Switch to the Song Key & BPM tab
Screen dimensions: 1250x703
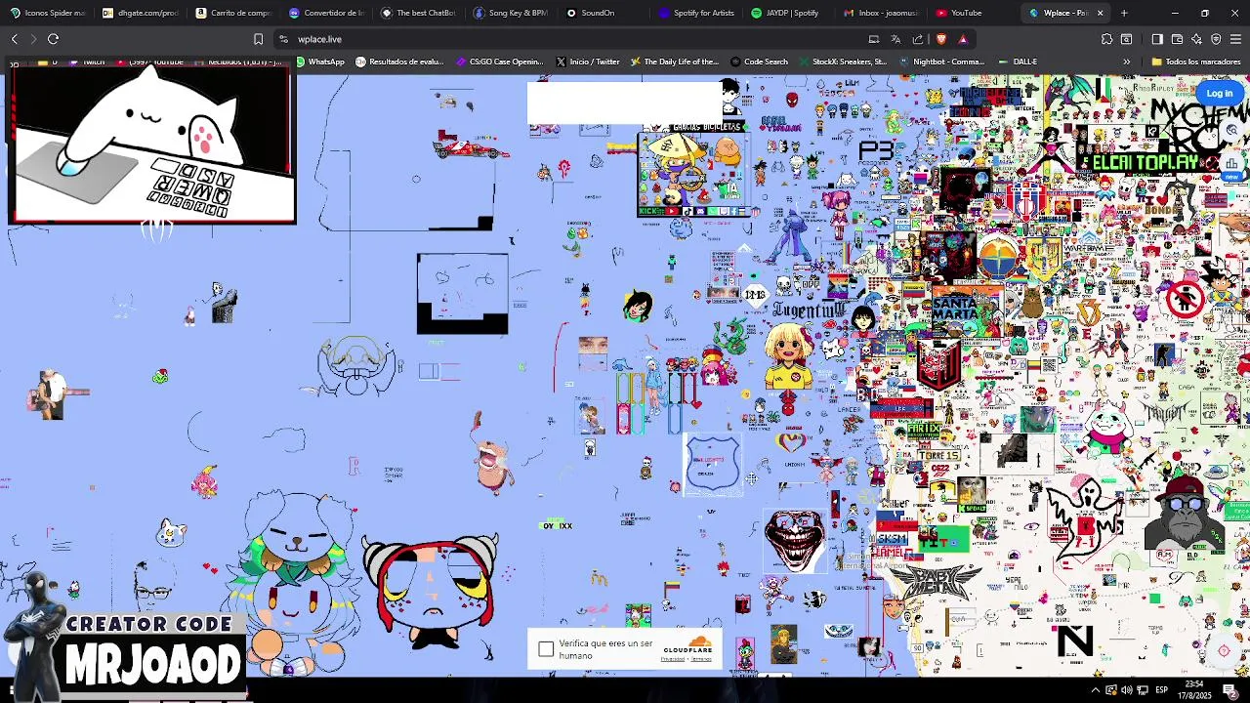(512, 13)
